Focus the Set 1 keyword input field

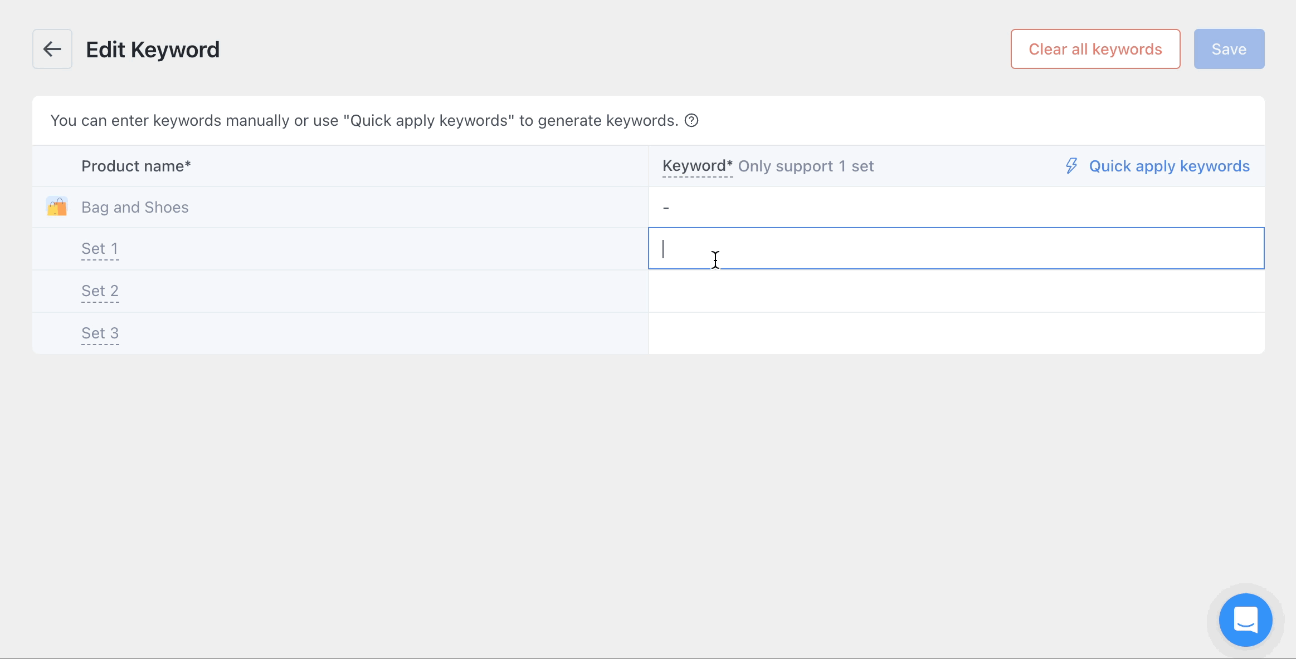956,248
